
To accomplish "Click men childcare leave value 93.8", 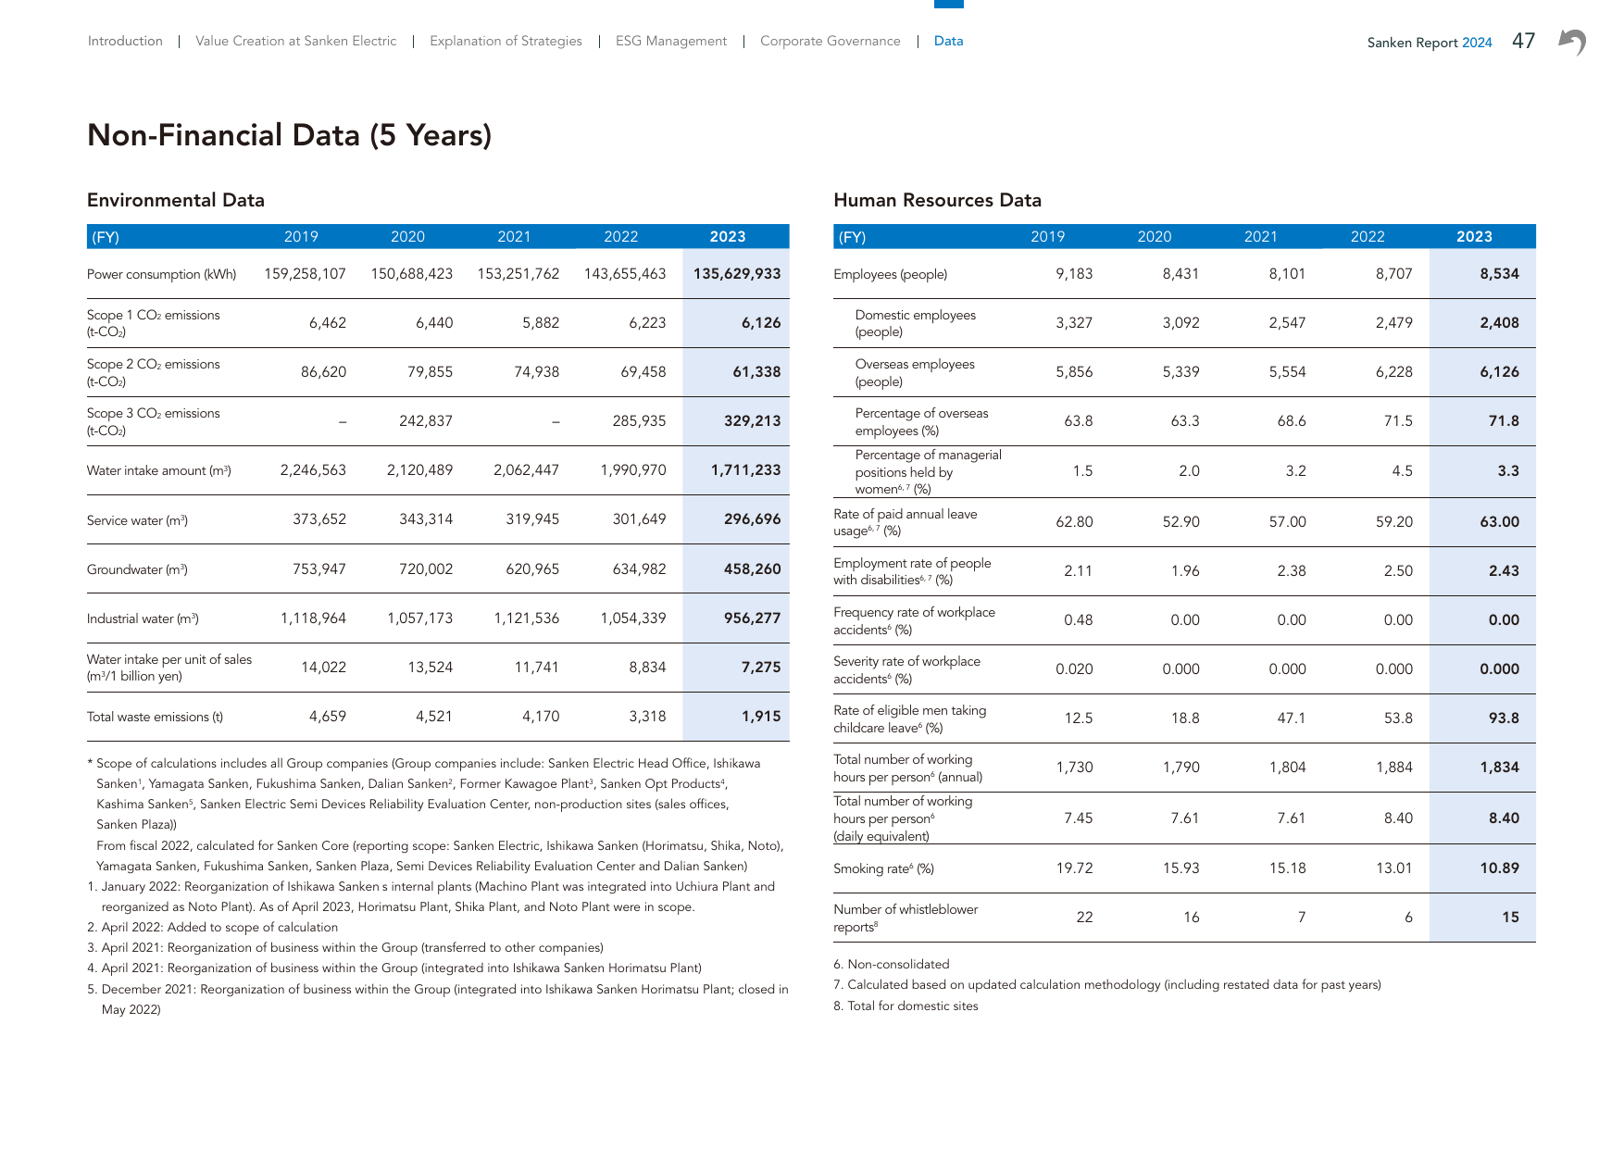I will 1505,718.
